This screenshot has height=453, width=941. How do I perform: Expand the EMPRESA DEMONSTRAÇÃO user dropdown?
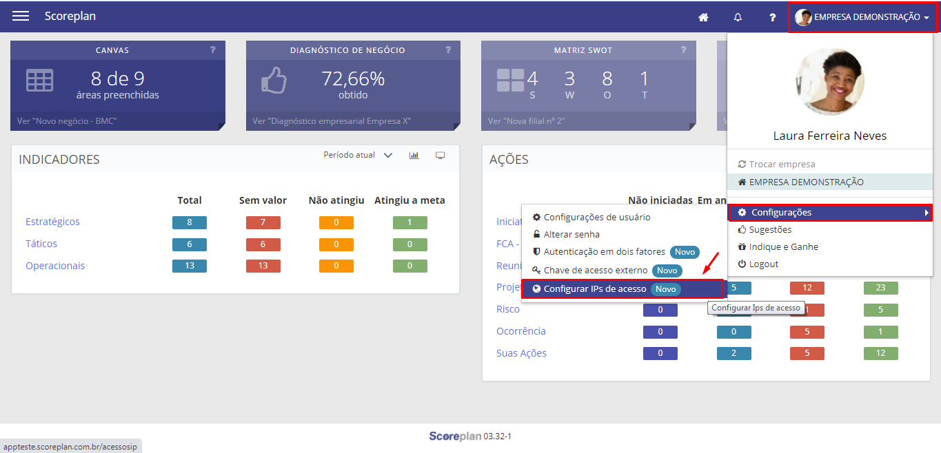coord(862,17)
